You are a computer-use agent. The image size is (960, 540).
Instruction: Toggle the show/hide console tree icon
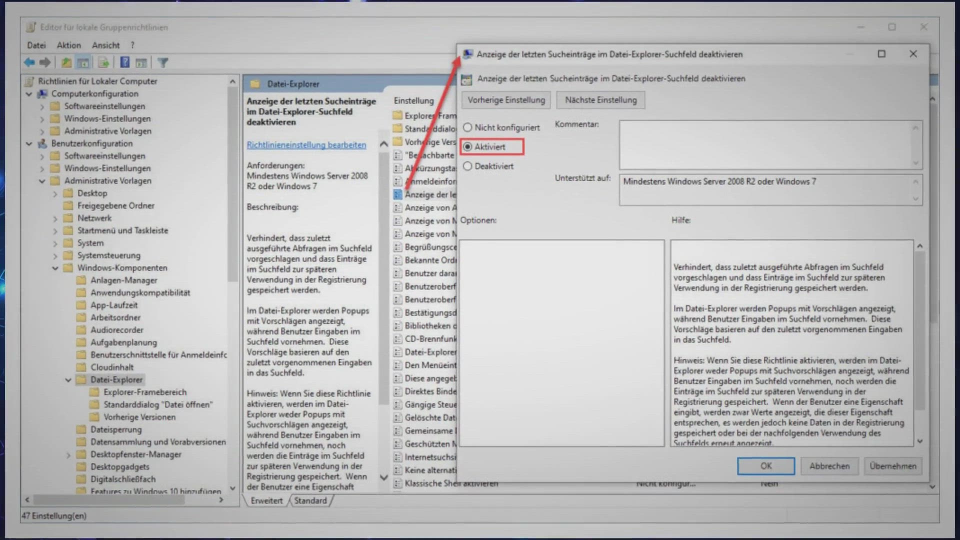click(83, 62)
